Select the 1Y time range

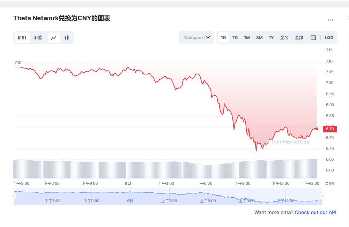(x=271, y=37)
